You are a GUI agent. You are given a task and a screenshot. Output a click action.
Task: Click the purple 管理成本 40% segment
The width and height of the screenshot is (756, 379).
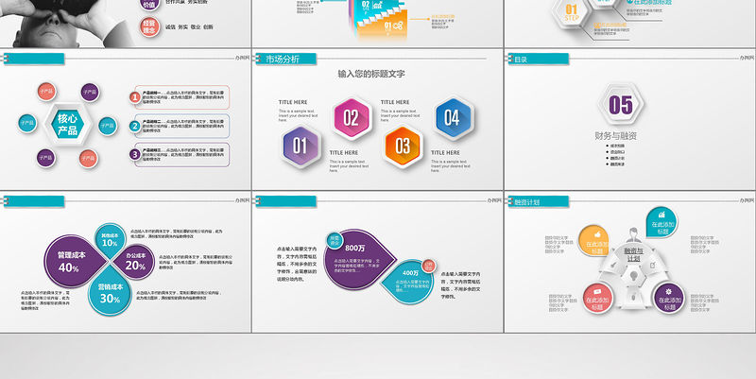(x=70, y=263)
